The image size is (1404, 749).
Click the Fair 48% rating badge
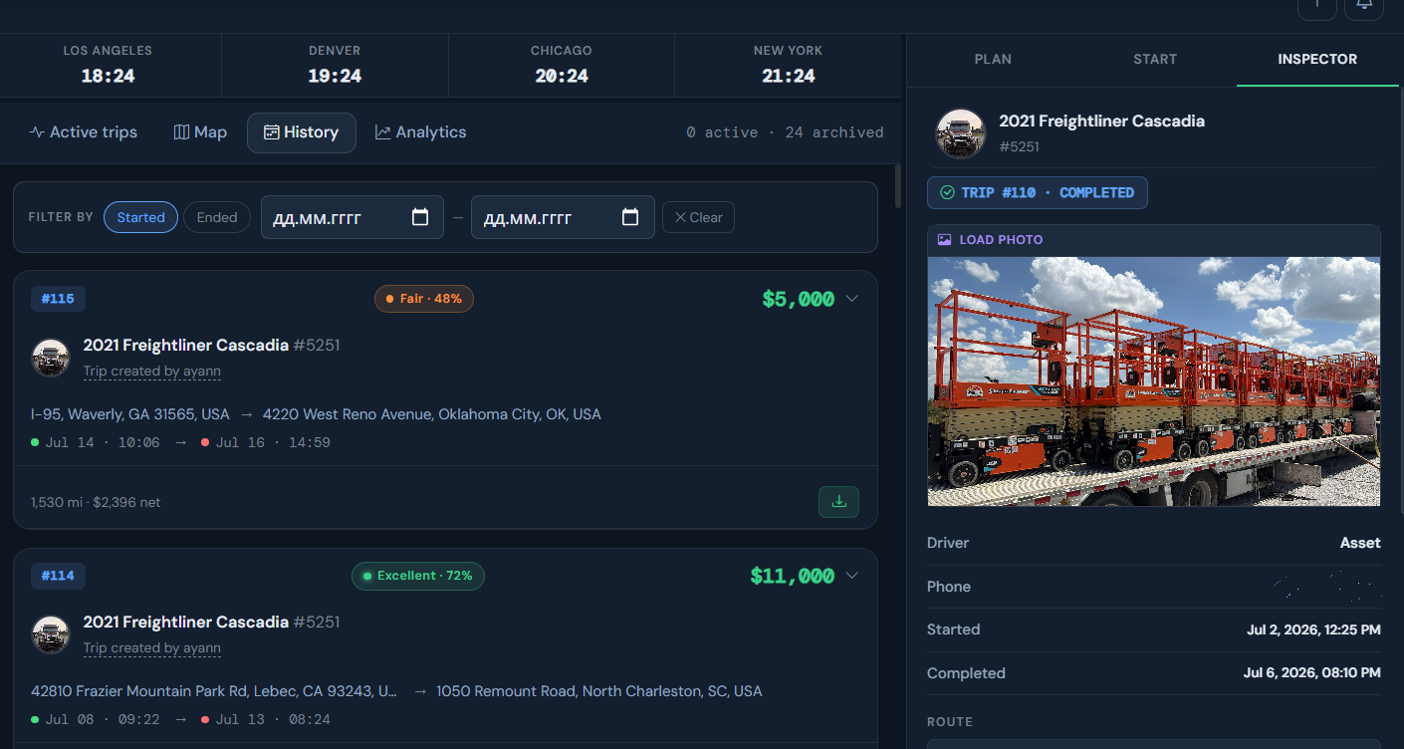click(424, 299)
